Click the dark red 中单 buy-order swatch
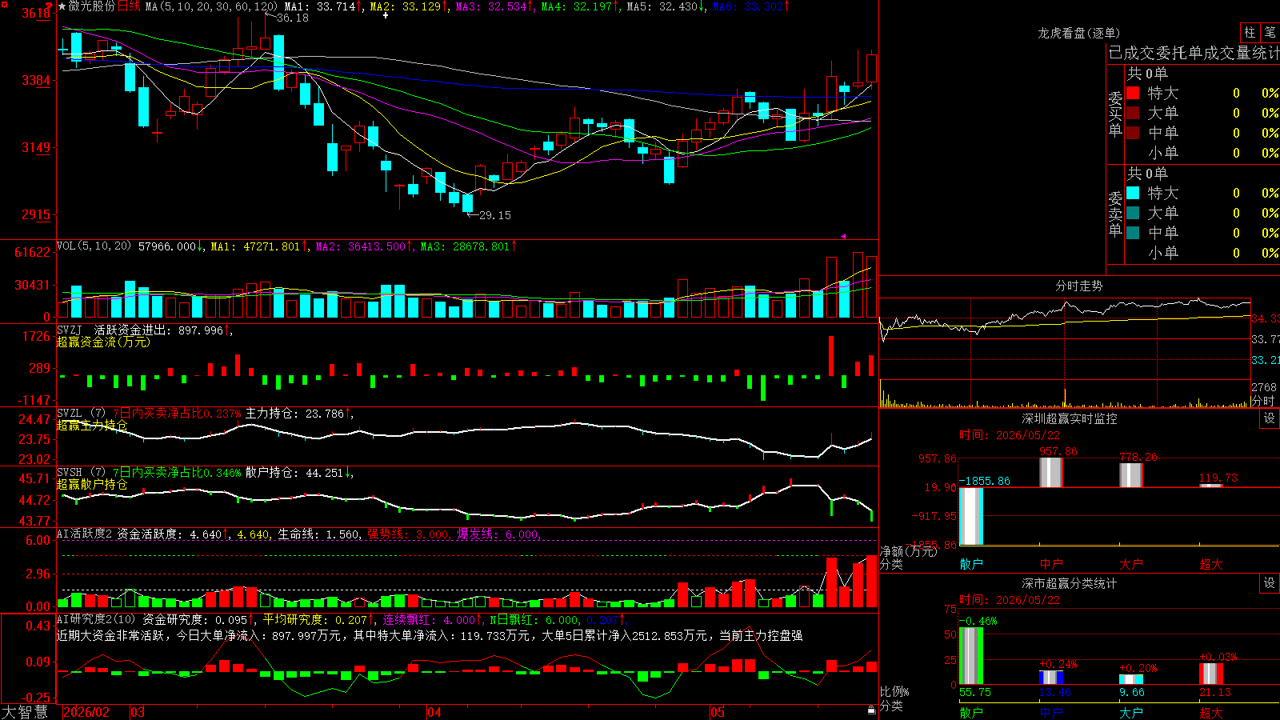 (x=1133, y=132)
